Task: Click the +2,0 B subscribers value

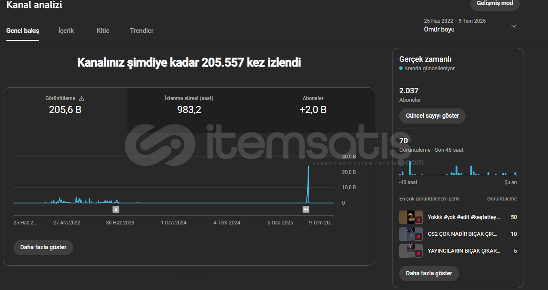Action: click(x=313, y=110)
